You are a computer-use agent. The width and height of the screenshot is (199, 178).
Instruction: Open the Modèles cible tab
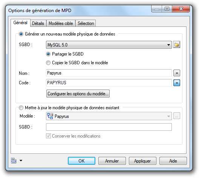pyautogui.click(x=61, y=23)
